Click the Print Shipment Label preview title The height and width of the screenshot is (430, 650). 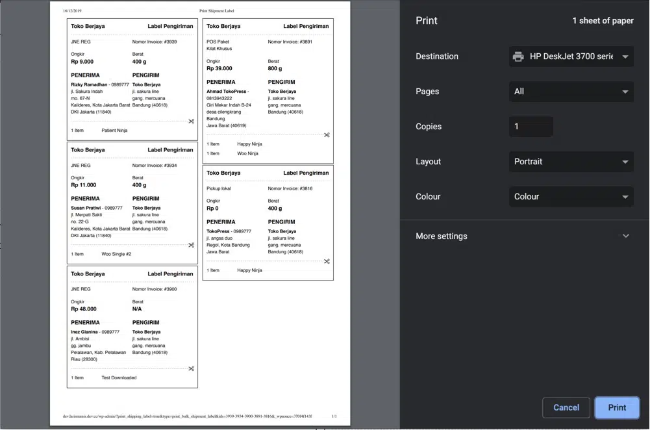(x=218, y=11)
